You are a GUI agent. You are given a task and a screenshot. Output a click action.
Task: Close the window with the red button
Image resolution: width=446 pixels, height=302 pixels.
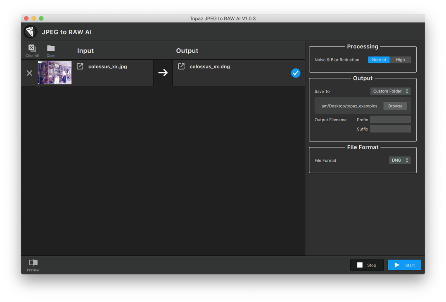pyautogui.click(x=26, y=19)
